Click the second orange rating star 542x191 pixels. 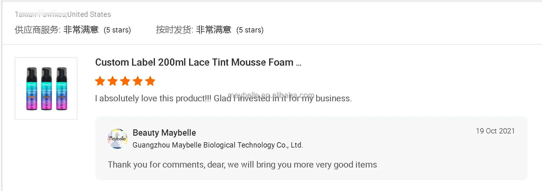tap(113, 81)
